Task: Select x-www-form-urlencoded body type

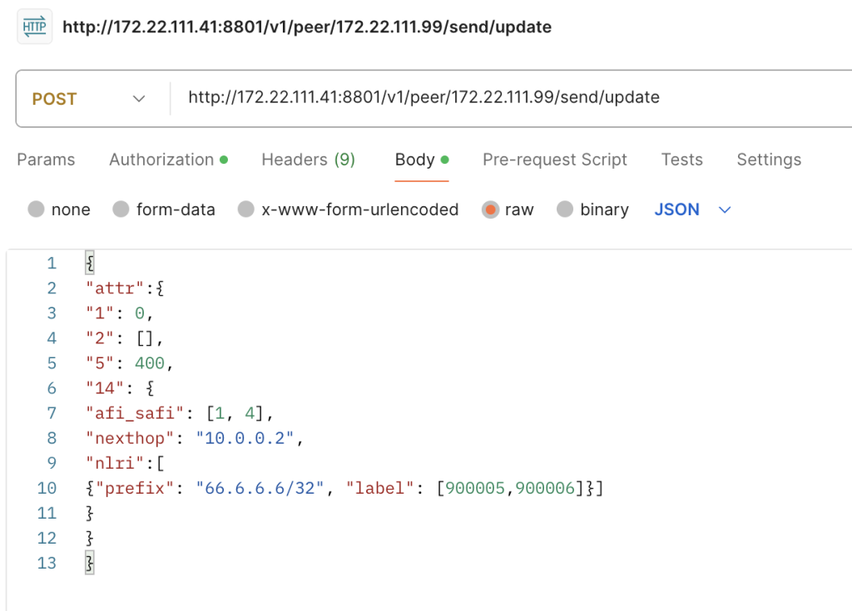Action: coord(246,209)
